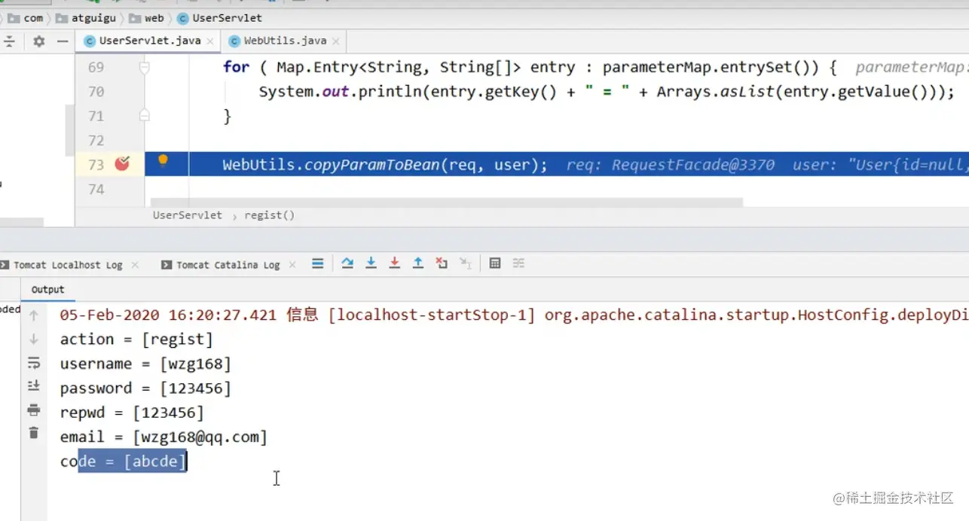
Task: Close the Tomcat Catalina Log tab
Action: click(292, 265)
